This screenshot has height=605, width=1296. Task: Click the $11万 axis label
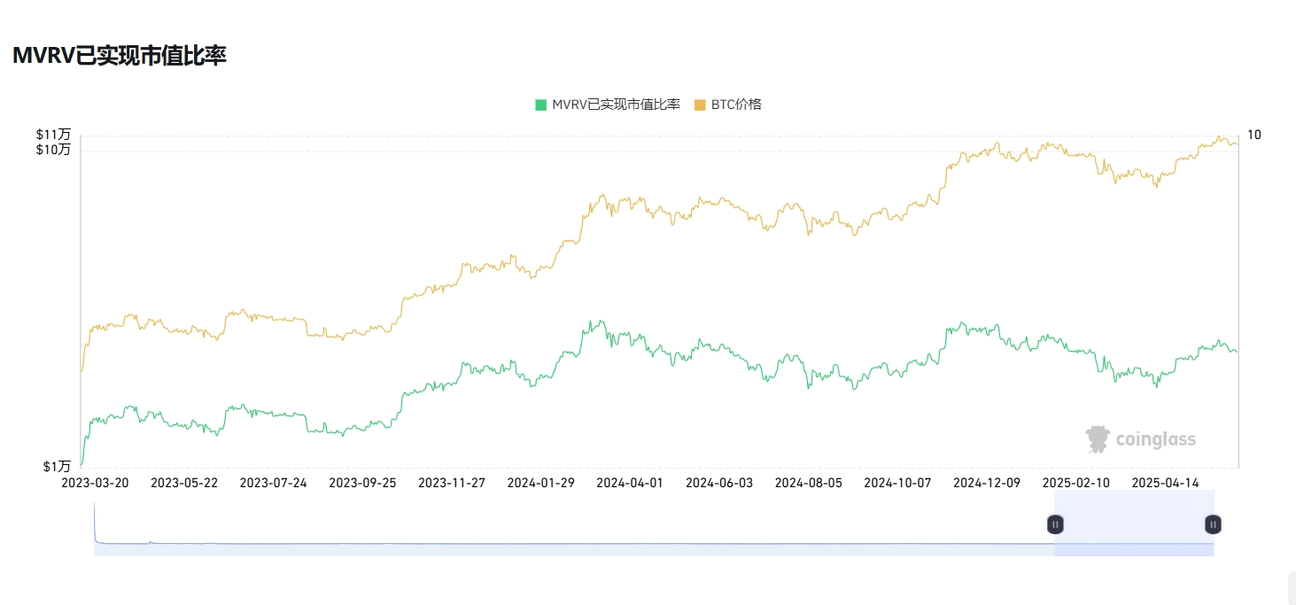(x=53, y=135)
